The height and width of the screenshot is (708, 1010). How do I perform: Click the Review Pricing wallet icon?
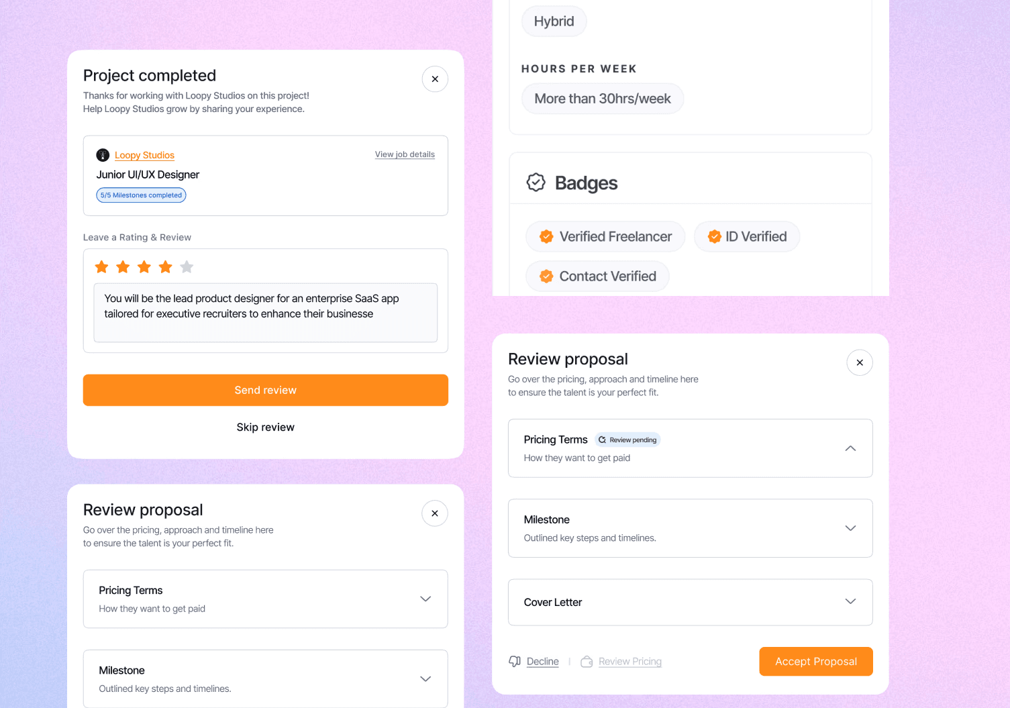pyautogui.click(x=587, y=662)
